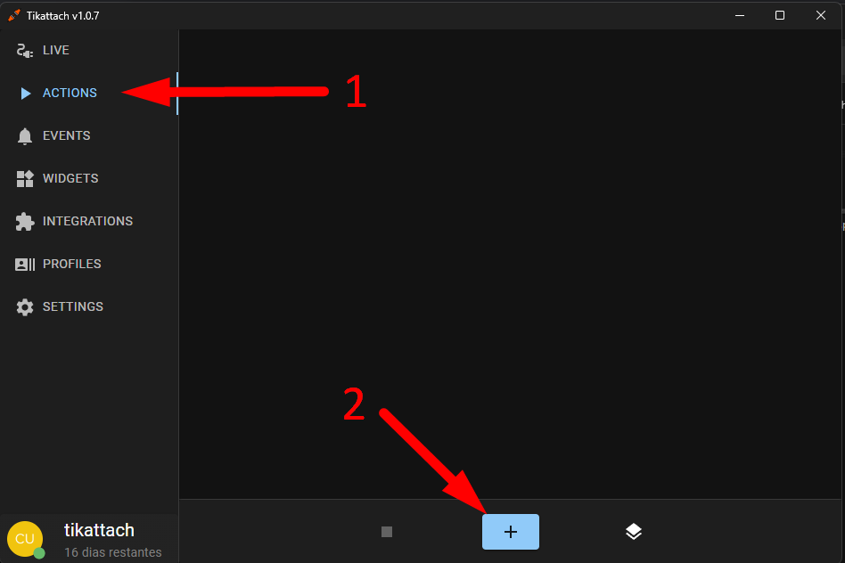Click the '16 dias restantes' subscription text

(x=112, y=552)
